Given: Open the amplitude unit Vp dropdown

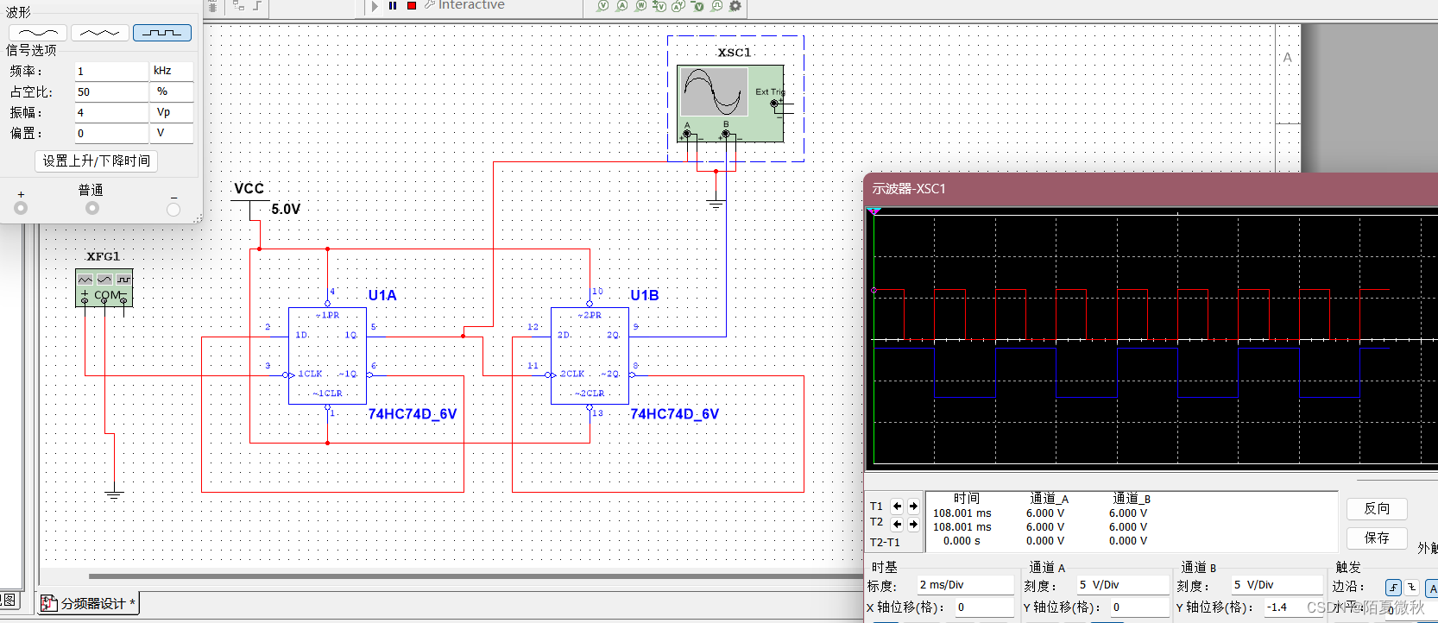Looking at the screenshot, I should [x=172, y=112].
